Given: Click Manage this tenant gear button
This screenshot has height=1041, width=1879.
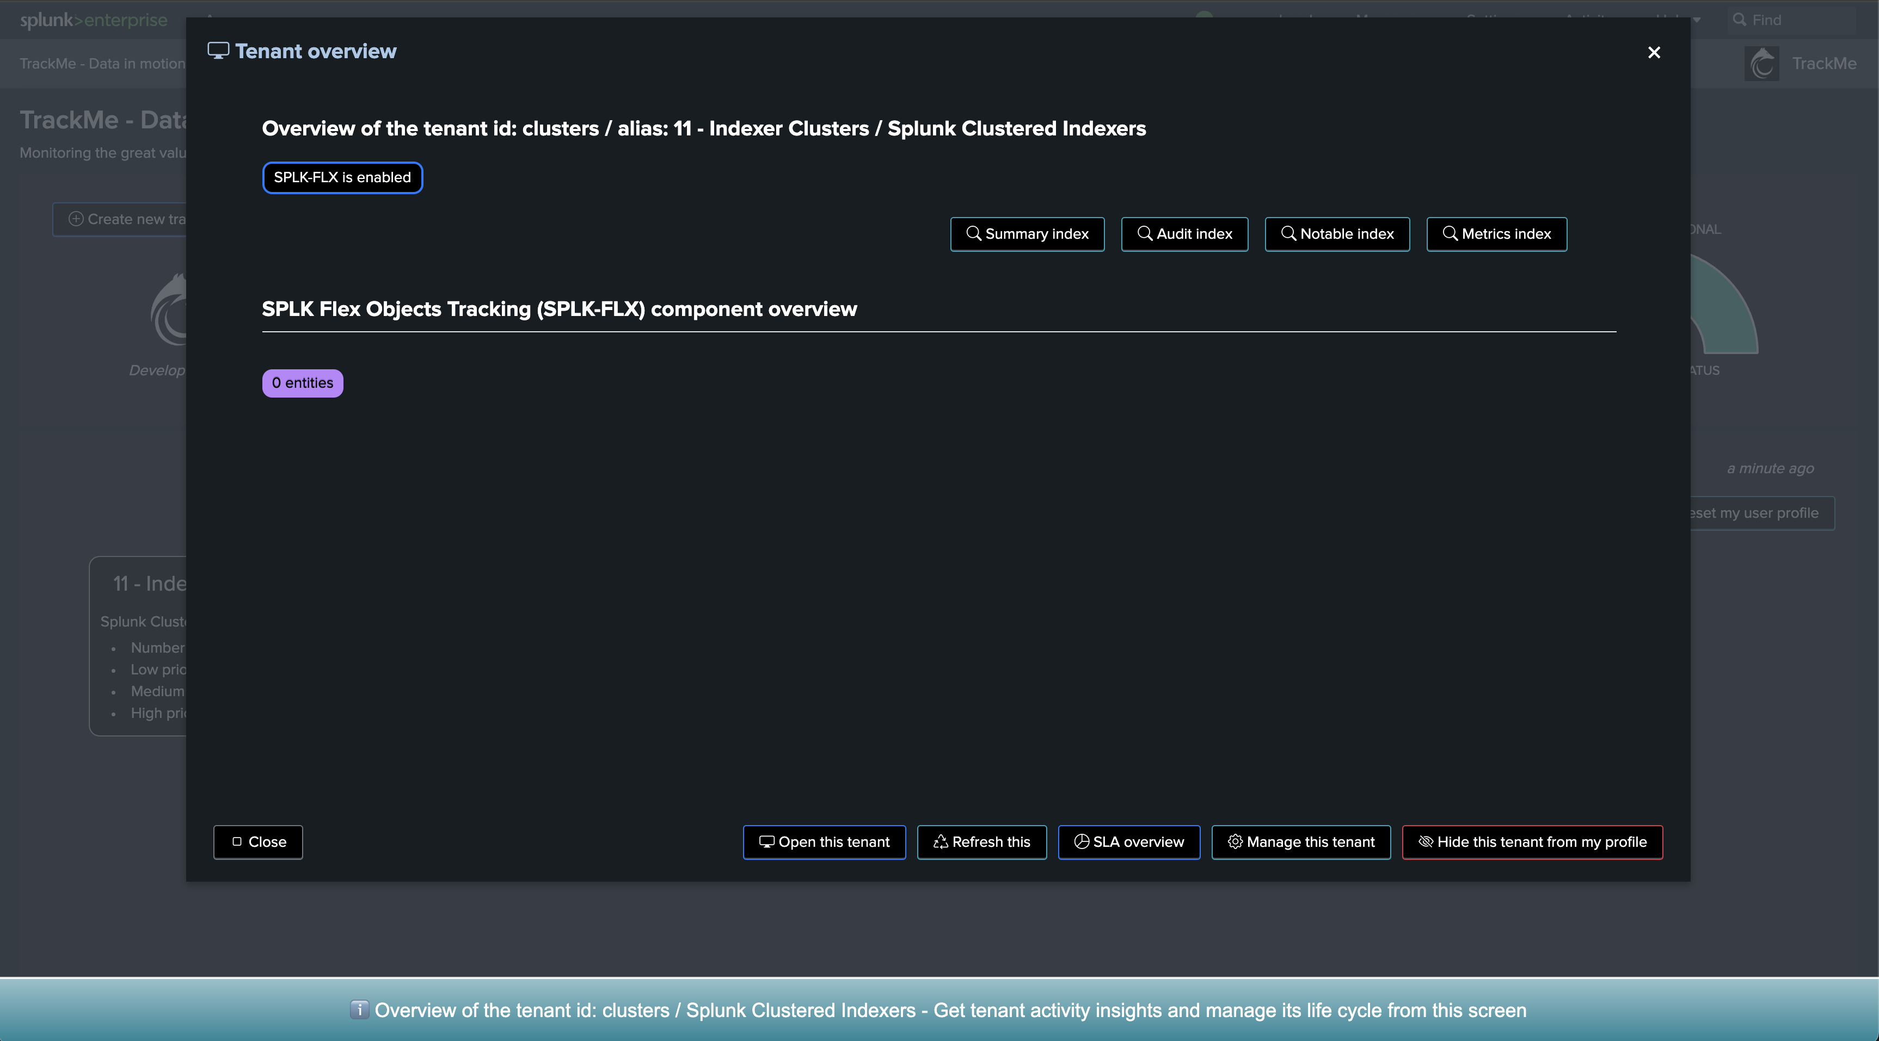Looking at the screenshot, I should [1300, 842].
